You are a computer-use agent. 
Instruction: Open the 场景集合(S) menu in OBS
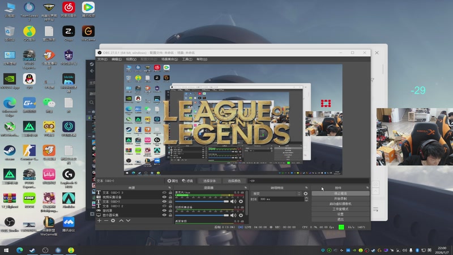tap(169, 59)
